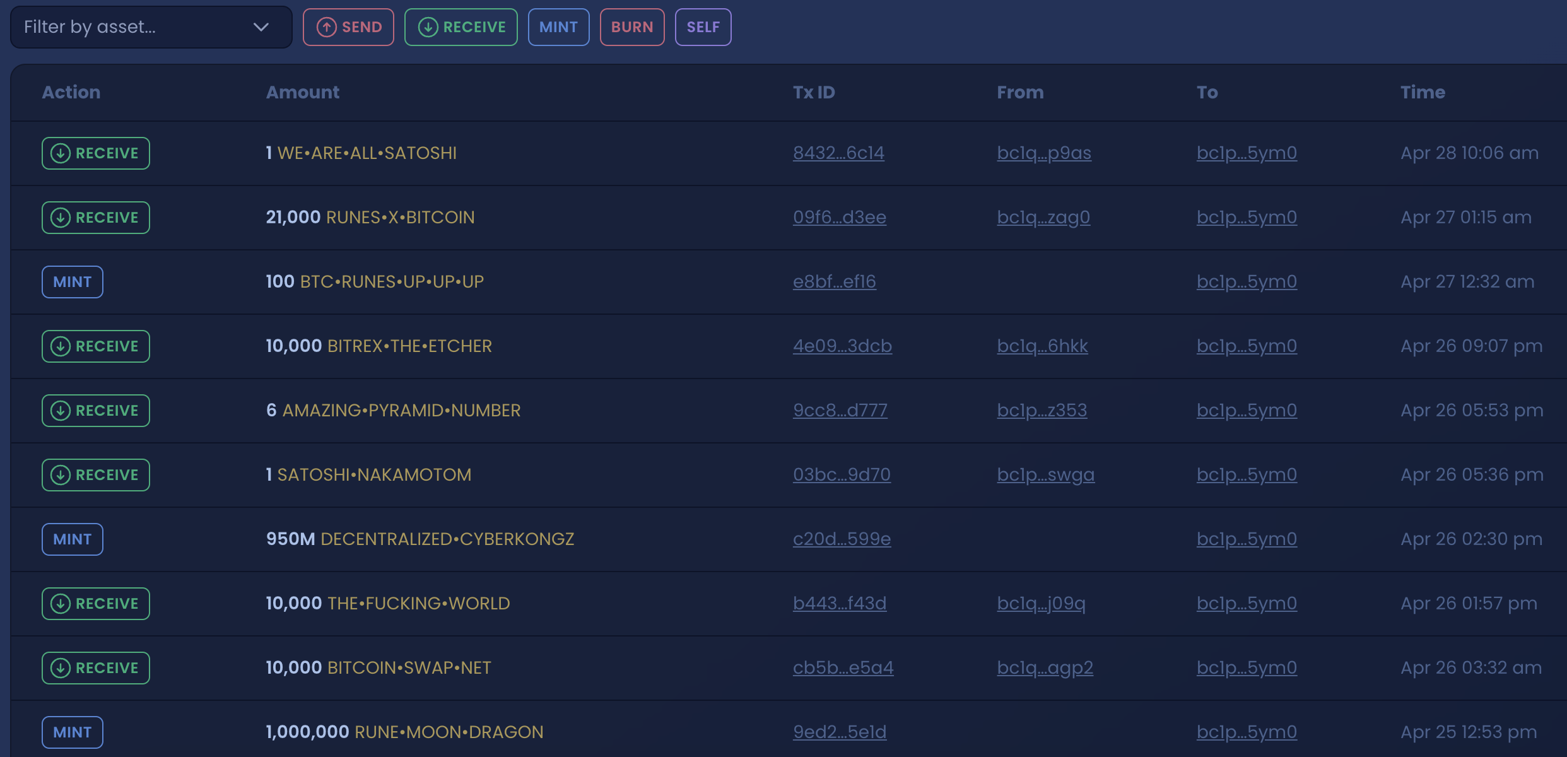Click the down-arrow icon in top RECEIVE filter
The image size is (1567, 757).
428,27
